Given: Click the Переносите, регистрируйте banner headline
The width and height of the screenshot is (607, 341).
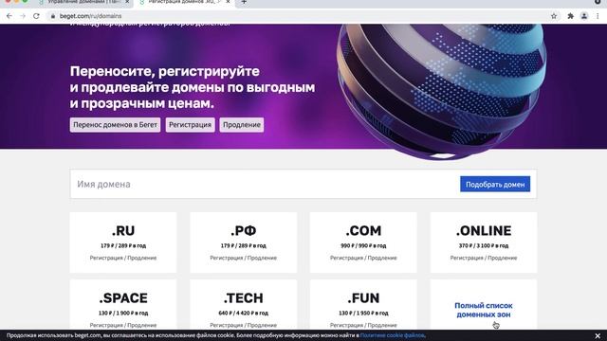Looking at the screenshot, I should 193,87.
